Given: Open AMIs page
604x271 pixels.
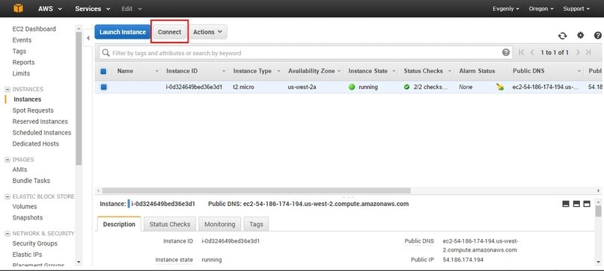Looking at the screenshot, I should [x=19, y=169].
